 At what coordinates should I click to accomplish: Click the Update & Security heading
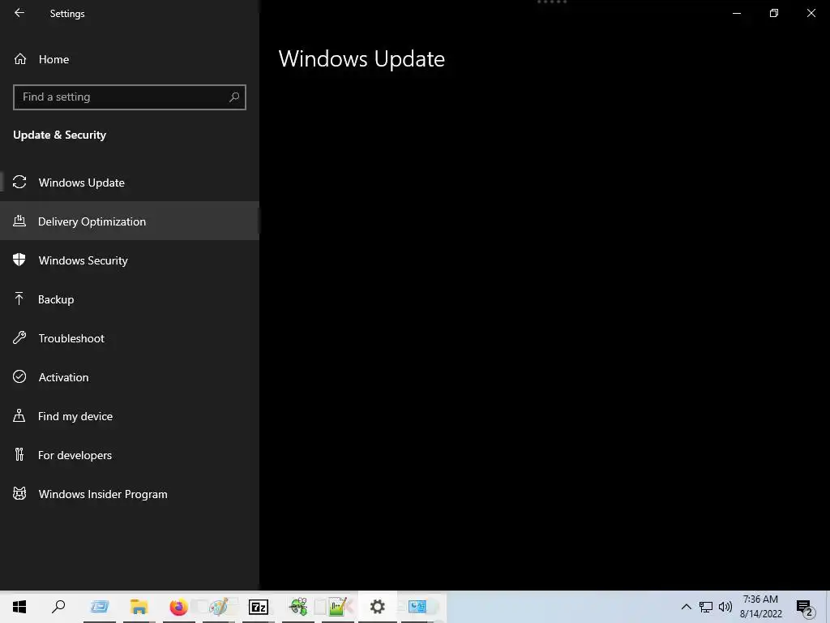(x=59, y=135)
